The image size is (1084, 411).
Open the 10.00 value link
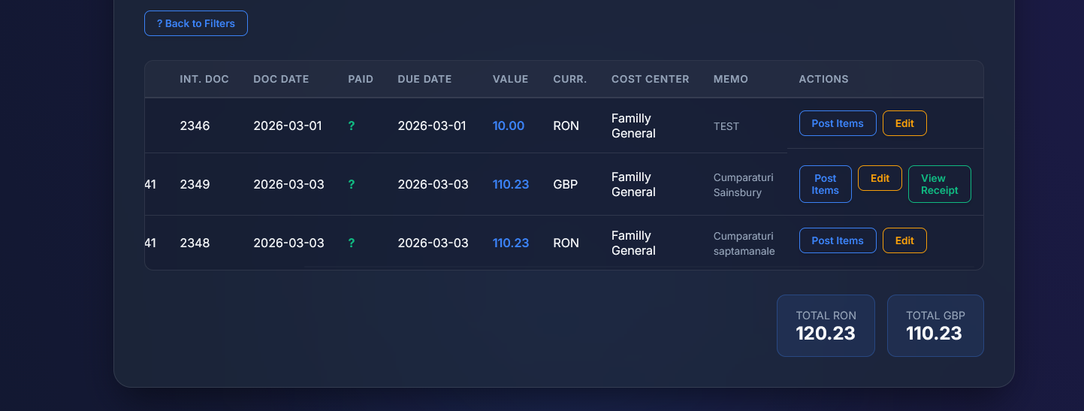pos(509,126)
